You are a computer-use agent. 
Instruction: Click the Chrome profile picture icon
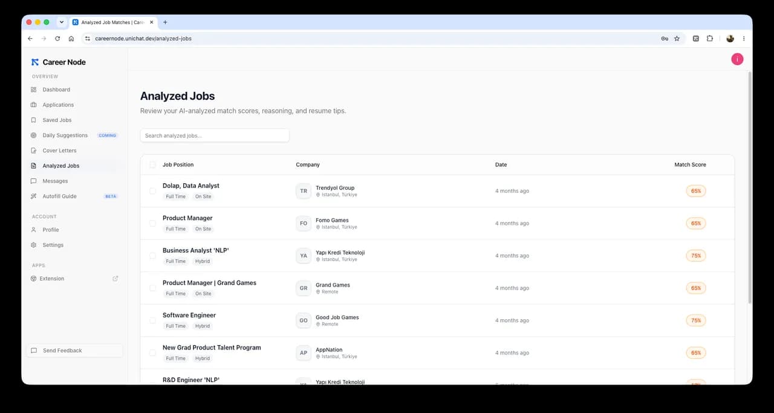coord(730,38)
